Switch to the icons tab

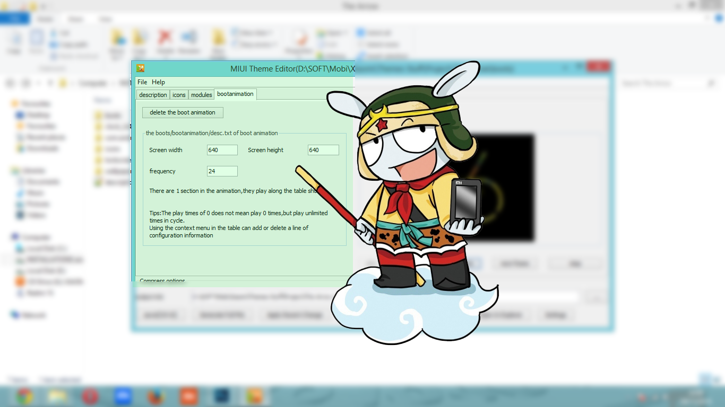point(179,95)
